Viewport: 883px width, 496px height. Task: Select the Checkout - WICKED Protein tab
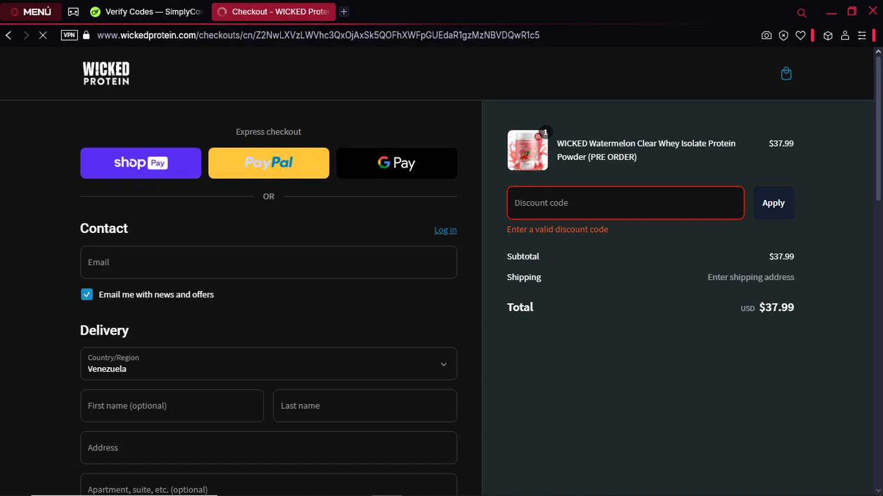[274, 12]
